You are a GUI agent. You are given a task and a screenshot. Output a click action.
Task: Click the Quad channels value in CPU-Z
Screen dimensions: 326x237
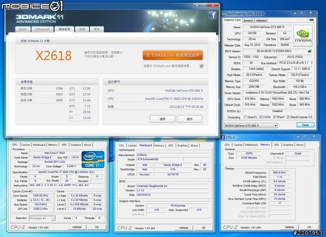click(x=297, y=153)
